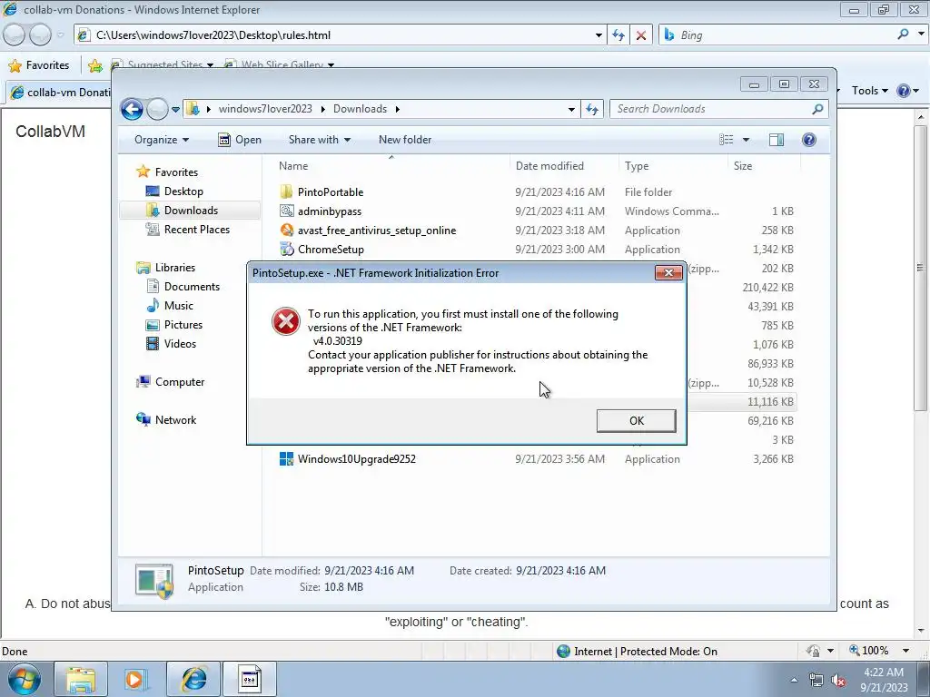Sort files by the Size column
930x697 pixels.
[x=762, y=166]
